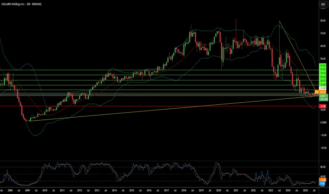Open the USD currency selector
The width and height of the screenshot is (329, 194).
pos(322,4)
